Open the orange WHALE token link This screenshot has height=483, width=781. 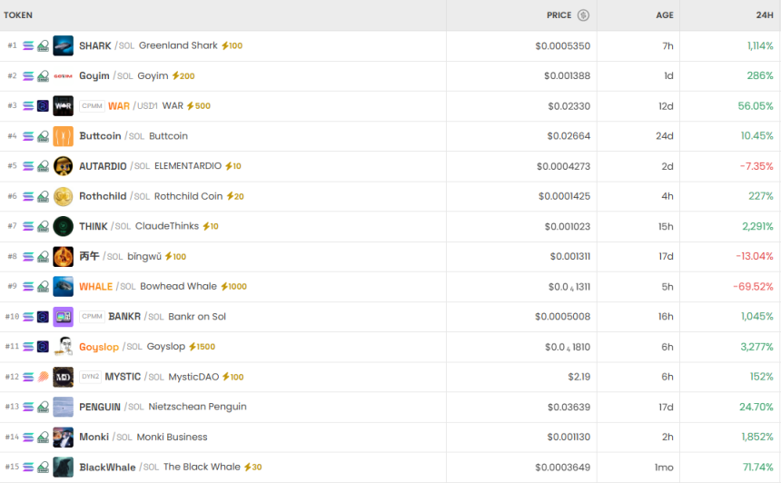(95, 287)
